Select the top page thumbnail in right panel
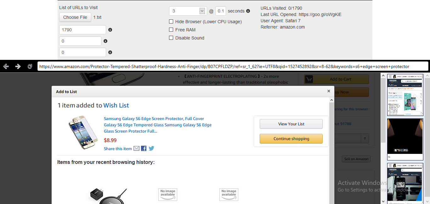Viewport: 430px width, 204px height. pos(405,95)
